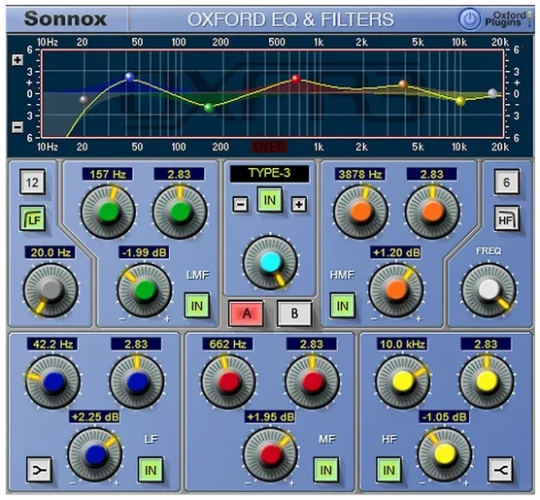This screenshot has width=540, height=500.
Task: Click the 662 Hz value field
Action: point(227,344)
